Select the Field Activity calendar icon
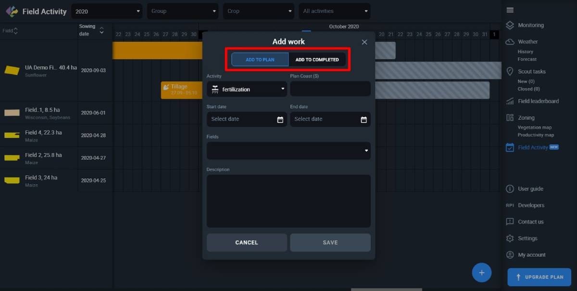Image resolution: width=577 pixels, height=291 pixels. [510, 147]
